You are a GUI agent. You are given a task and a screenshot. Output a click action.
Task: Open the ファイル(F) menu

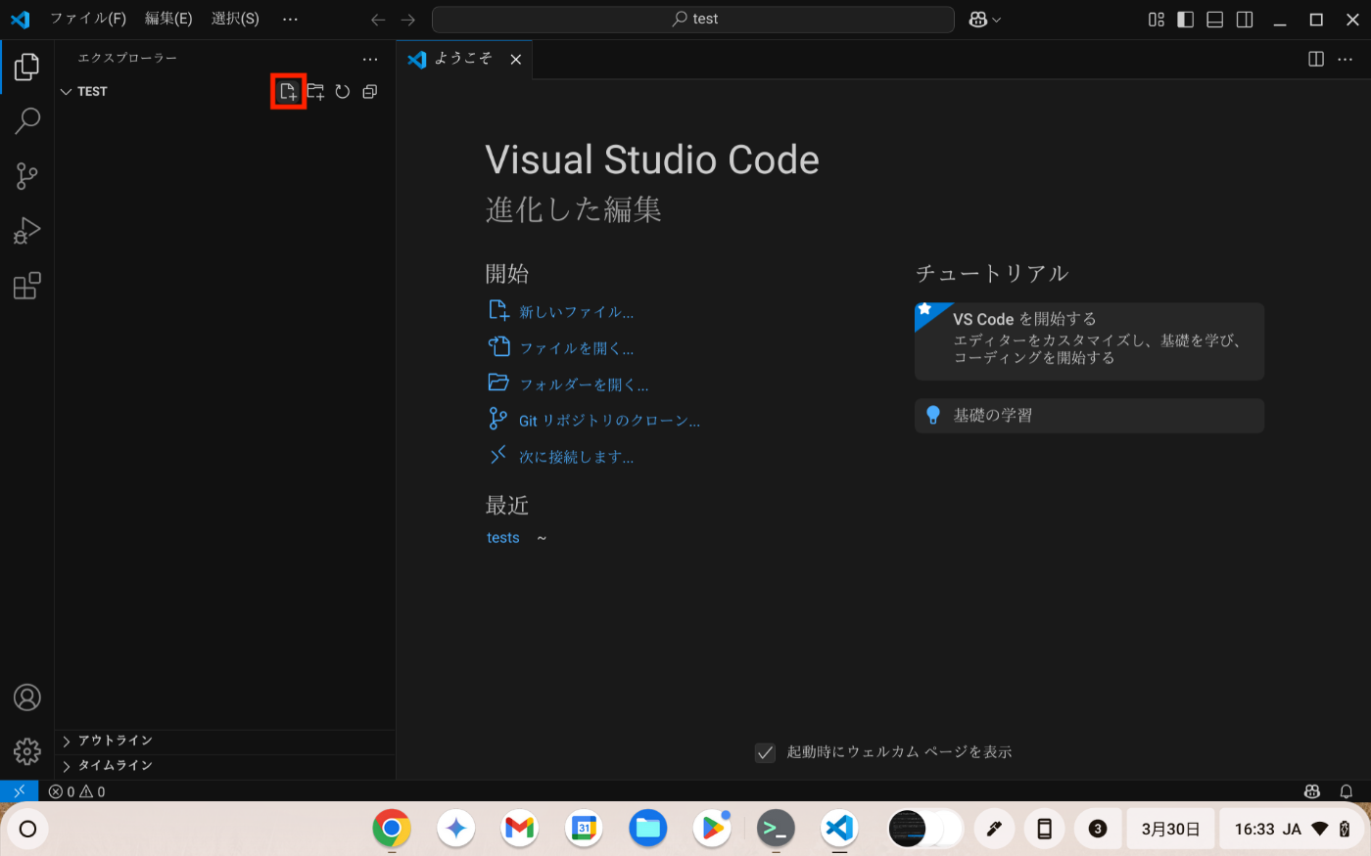[88, 19]
